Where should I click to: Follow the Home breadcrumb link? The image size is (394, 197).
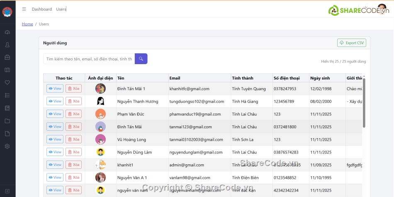tap(27, 24)
